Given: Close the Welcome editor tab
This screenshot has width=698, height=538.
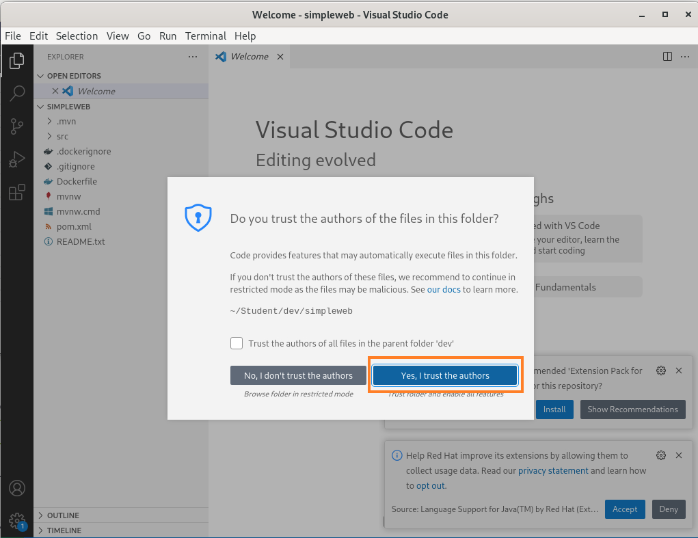Looking at the screenshot, I should click(280, 57).
